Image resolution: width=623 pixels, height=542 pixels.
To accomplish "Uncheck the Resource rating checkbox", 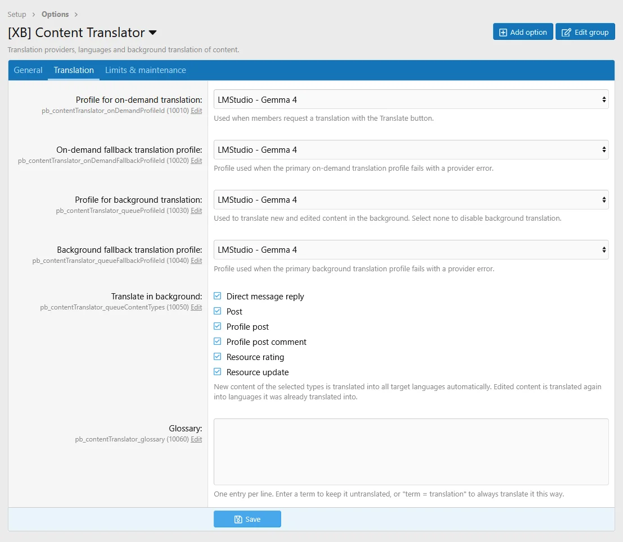I will (218, 357).
